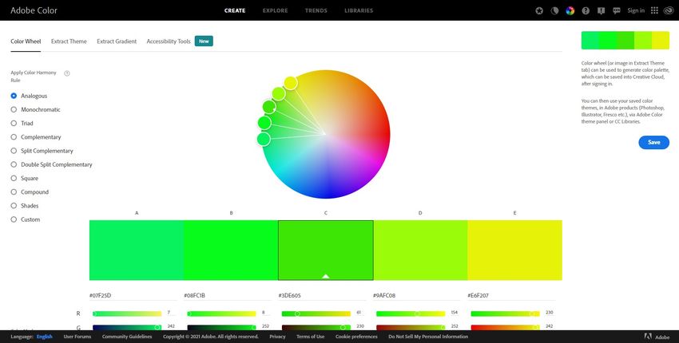Select the Analogous harmony rule

click(29, 96)
